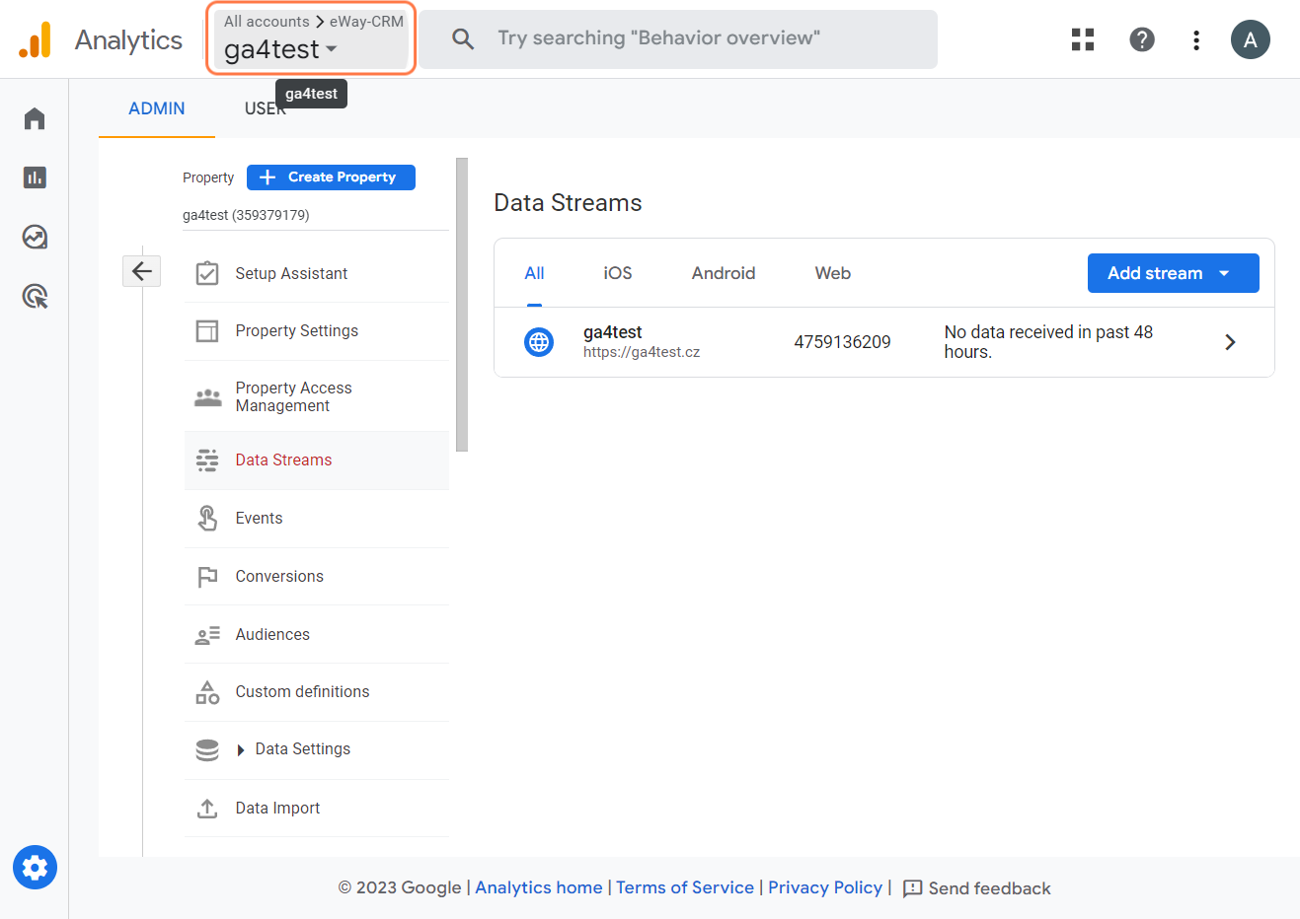Click the search input field
Viewport: 1300px width, 919px height.
678,39
